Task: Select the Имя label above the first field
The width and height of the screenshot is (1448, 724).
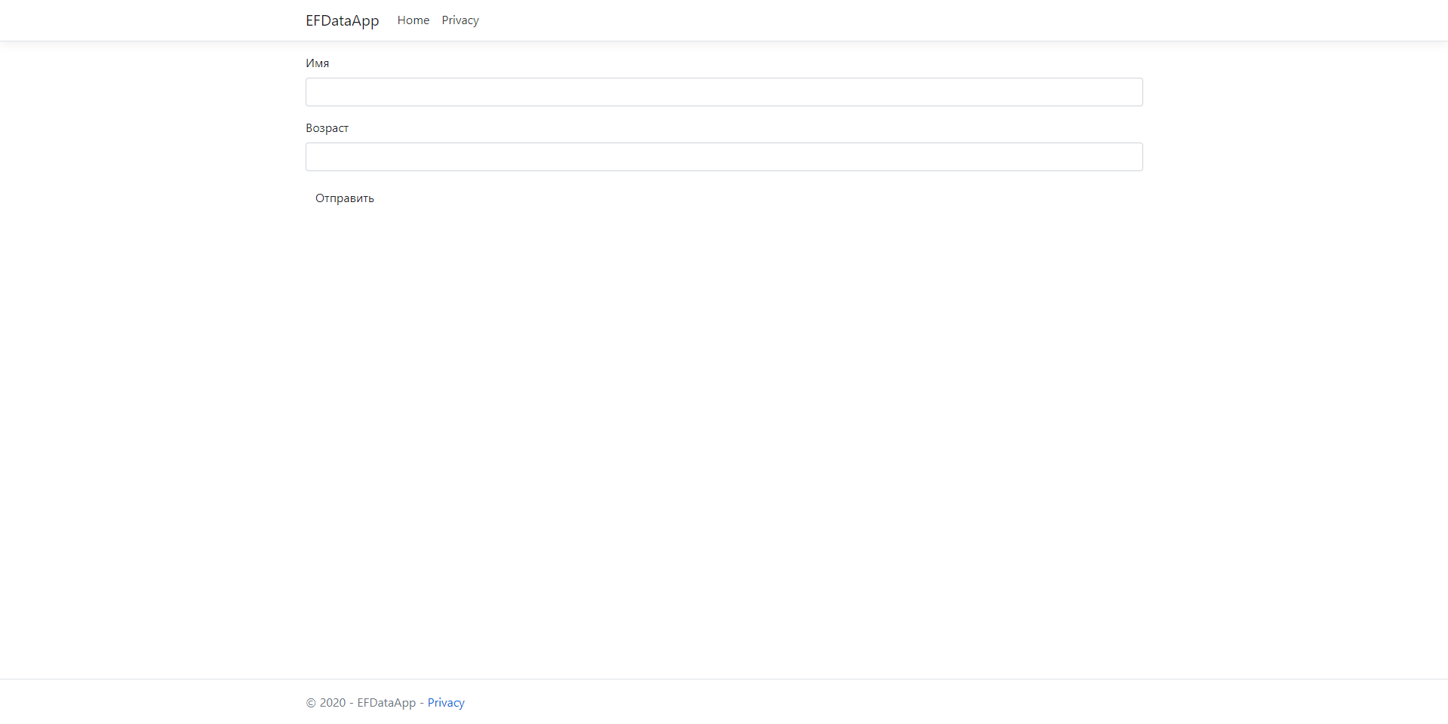Action: click(x=317, y=63)
